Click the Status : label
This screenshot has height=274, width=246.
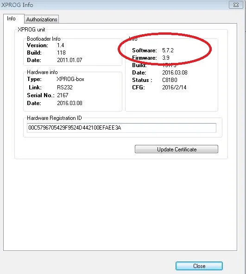click(142, 80)
